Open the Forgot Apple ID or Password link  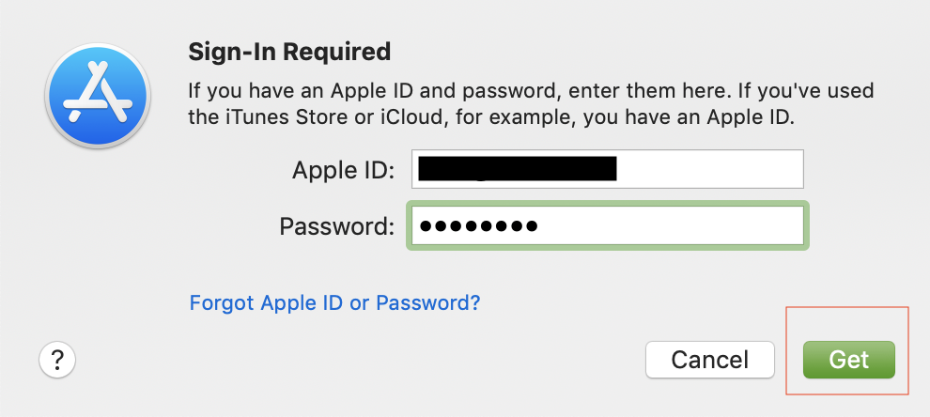pos(334,303)
